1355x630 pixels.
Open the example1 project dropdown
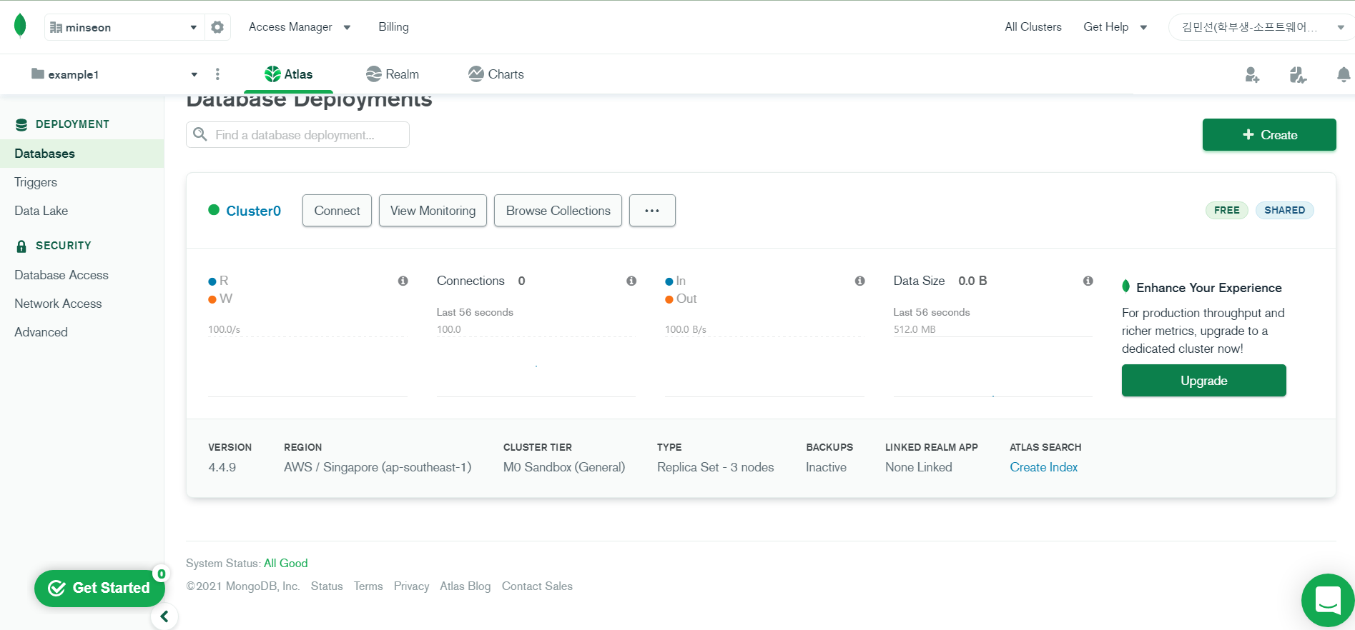(x=114, y=74)
